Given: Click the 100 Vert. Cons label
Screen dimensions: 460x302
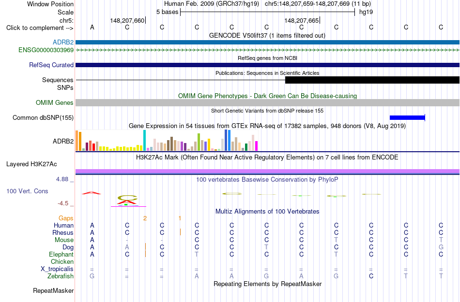Looking at the screenshot, I should click(x=27, y=191).
